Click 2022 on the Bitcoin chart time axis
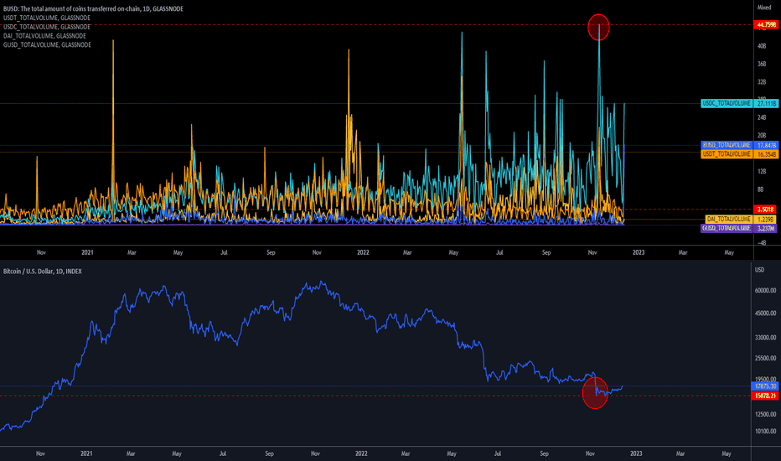This screenshot has height=461, width=781. coord(362,453)
